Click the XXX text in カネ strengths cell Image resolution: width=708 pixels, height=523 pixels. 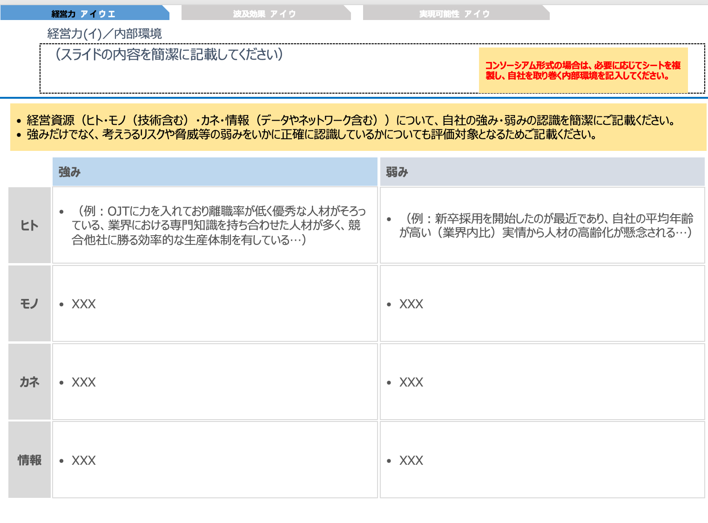[x=84, y=381]
